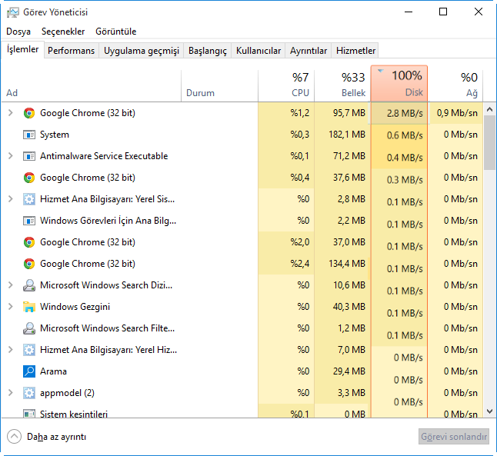Click the Arama magnifier icon
The height and width of the screenshot is (456, 497).
(x=29, y=371)
